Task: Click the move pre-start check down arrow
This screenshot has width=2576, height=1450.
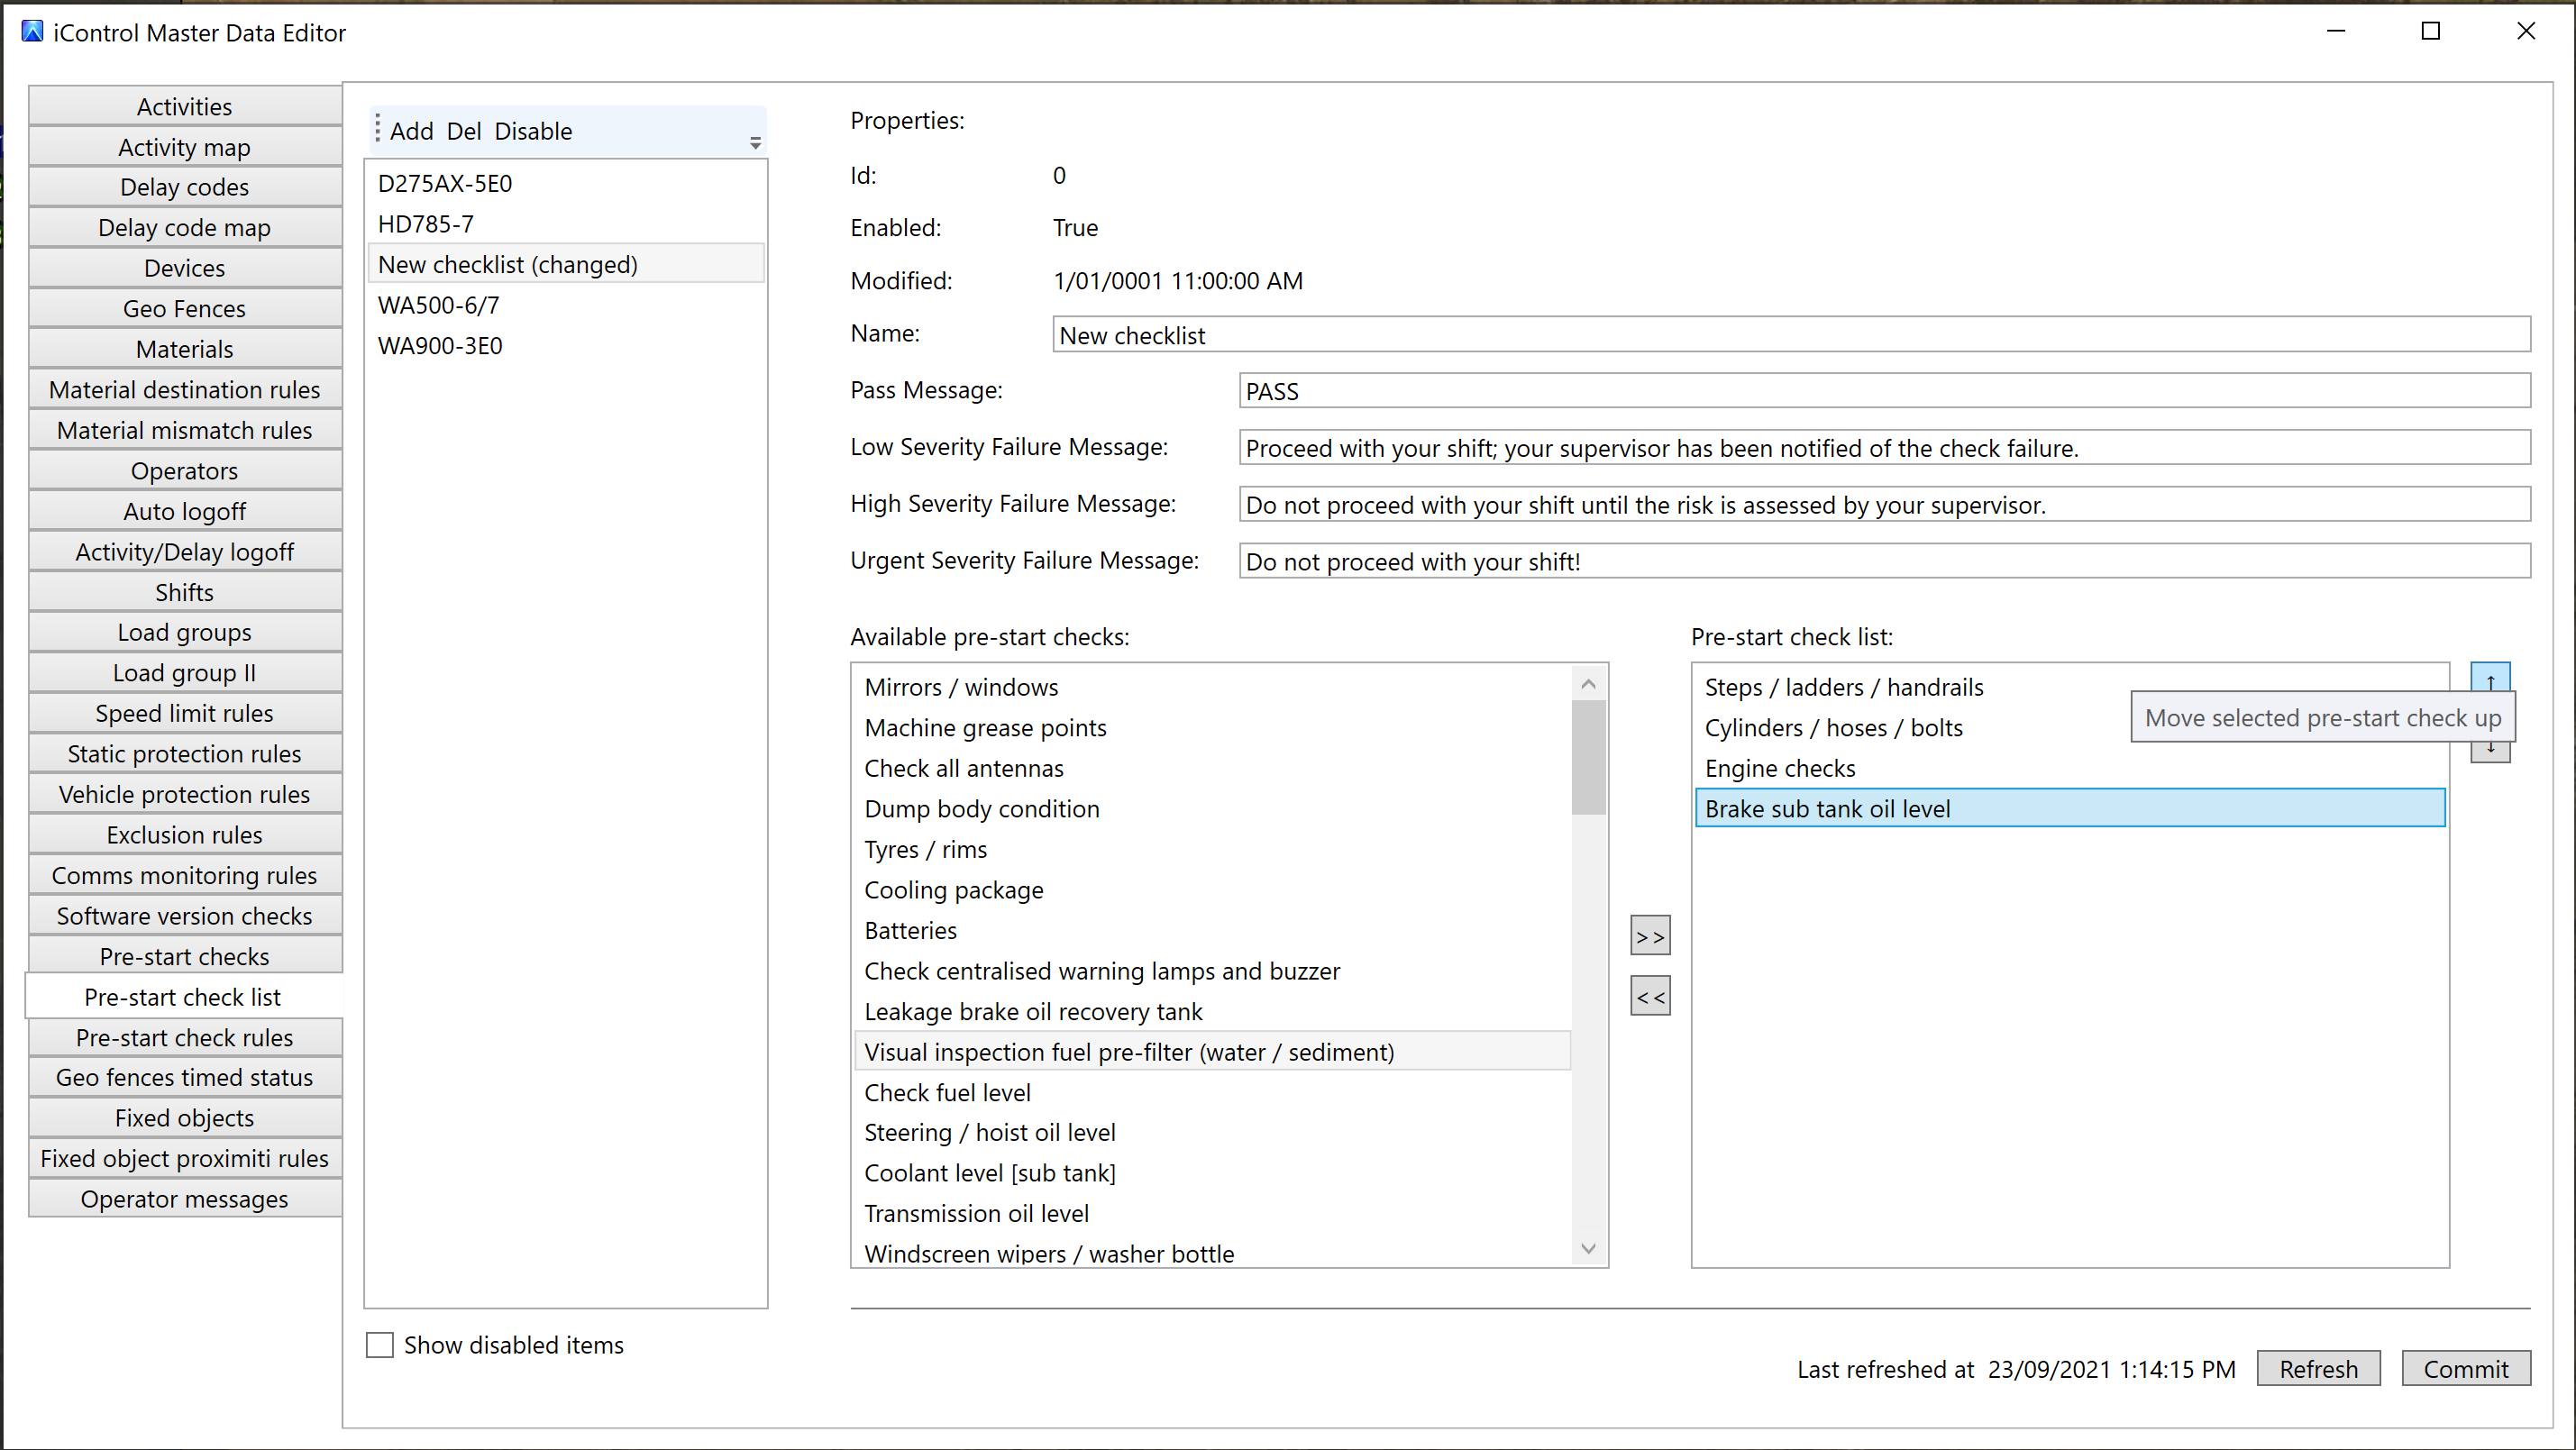Action: tap(2490, 752)
